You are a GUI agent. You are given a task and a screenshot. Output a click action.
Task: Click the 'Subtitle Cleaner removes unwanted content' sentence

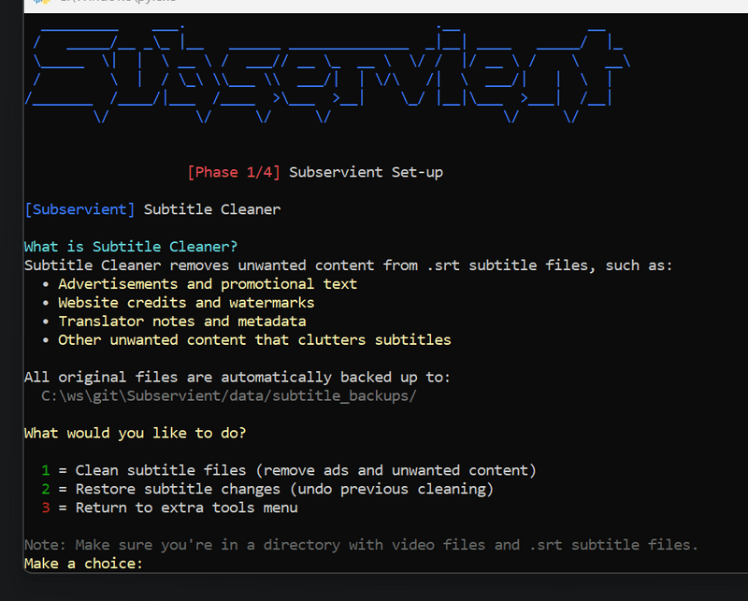[x=349, y=265]
